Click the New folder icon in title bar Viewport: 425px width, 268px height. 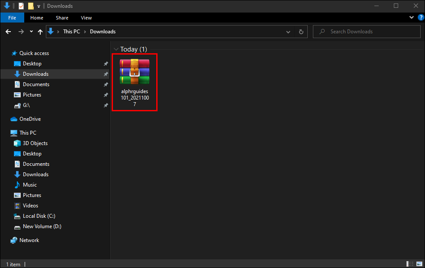tap(31, 6)
